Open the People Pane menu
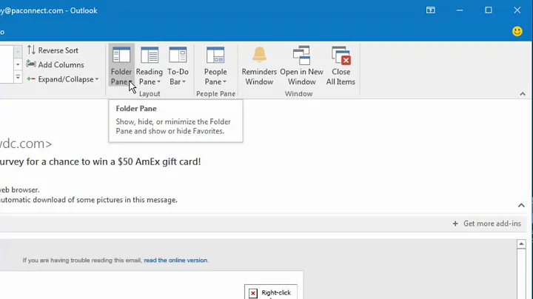Viewport: 533px width, 299px height. coord(215,66)
